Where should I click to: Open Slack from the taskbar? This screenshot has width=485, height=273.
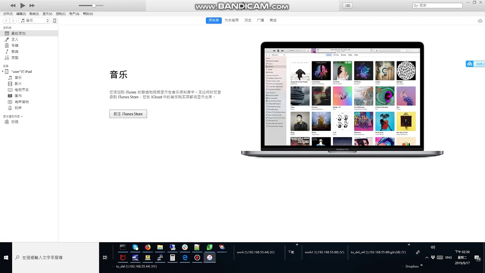[185, 247]
